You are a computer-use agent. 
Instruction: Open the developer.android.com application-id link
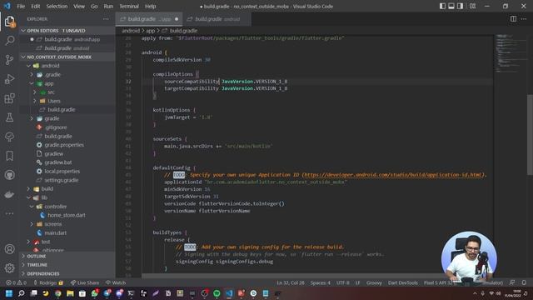click(x=393, y=175)
